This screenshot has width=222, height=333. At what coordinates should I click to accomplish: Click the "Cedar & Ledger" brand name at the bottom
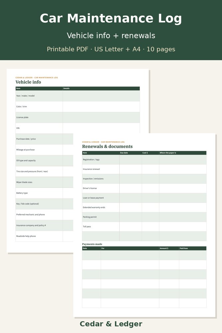click(x=111, y=324)
